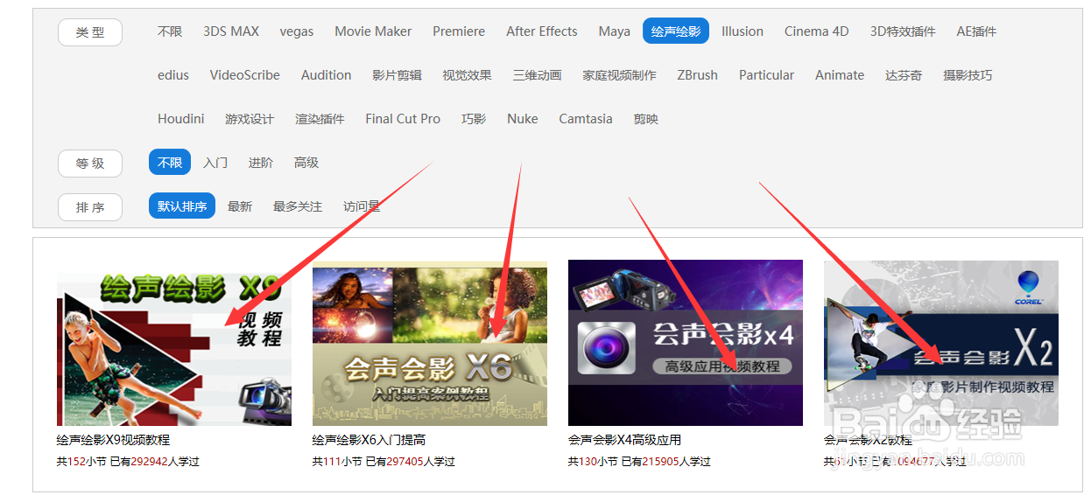Screen dimensions: 1084x495
Task: Choose the 达芬奇 category
Action: click(x=904, y=75)
